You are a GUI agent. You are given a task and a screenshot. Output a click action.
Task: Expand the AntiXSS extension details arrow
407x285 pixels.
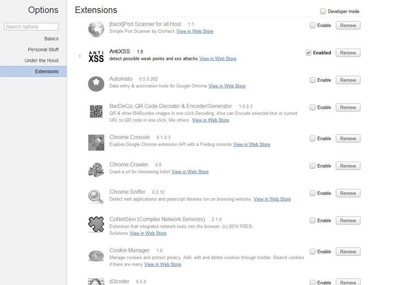point(80,56)
